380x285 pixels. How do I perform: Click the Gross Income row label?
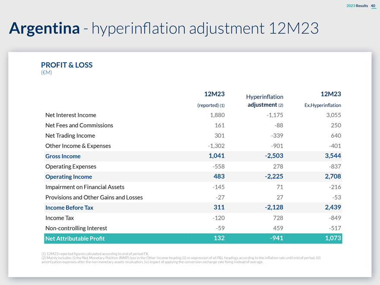tap(63, 156)
